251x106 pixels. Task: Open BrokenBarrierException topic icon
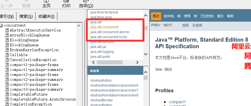click(7, 50)
